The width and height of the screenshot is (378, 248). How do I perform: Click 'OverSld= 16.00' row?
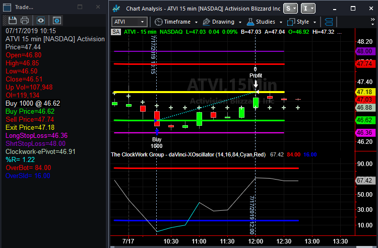pyautogui.click(x=28, y=176)
